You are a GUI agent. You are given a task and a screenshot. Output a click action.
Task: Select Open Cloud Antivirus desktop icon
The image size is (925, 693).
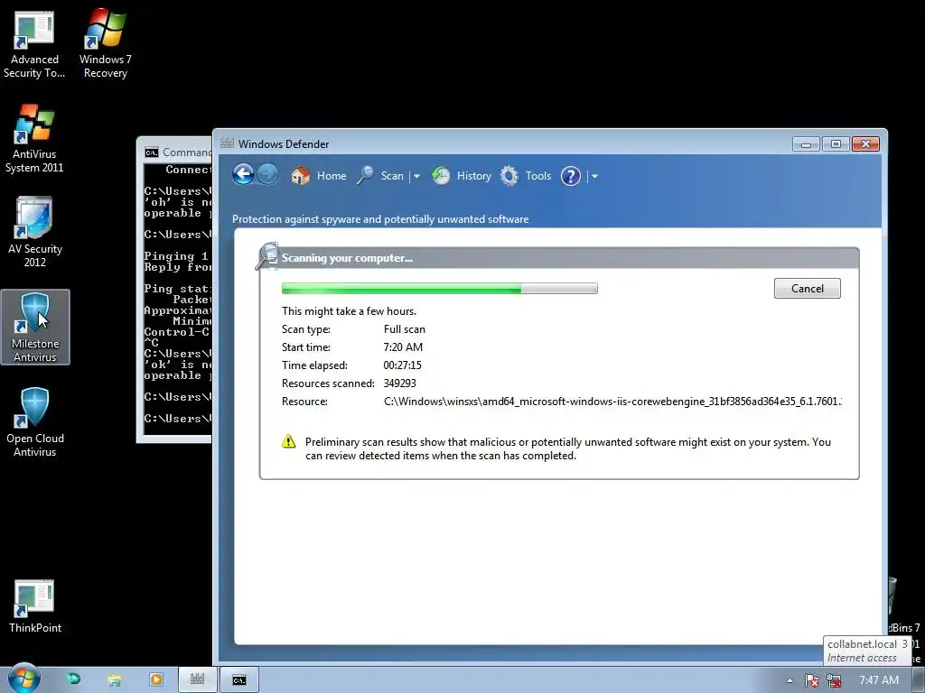35,422
